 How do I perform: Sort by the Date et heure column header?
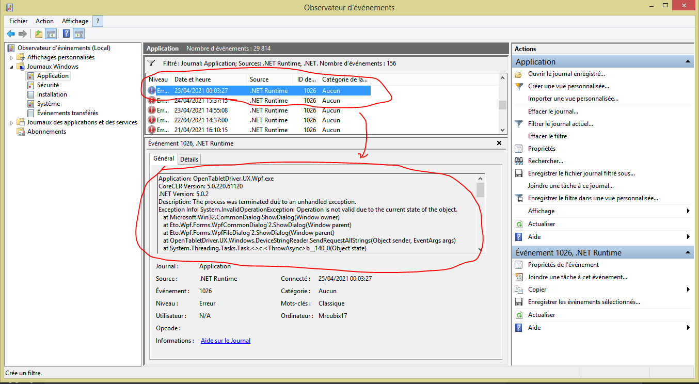click(209, 79)
